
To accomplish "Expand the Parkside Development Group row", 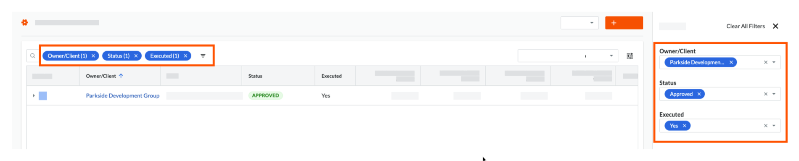I will pyautogui.click(x=34, y=96).
